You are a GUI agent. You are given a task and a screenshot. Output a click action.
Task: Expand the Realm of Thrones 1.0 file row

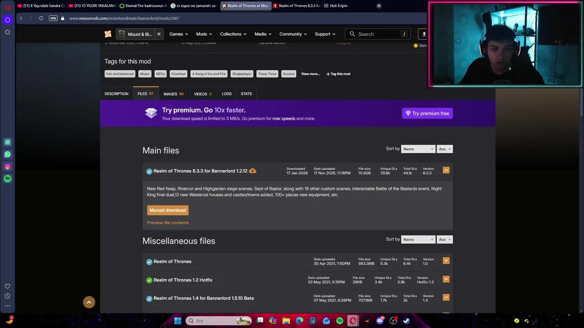(446, 261)
